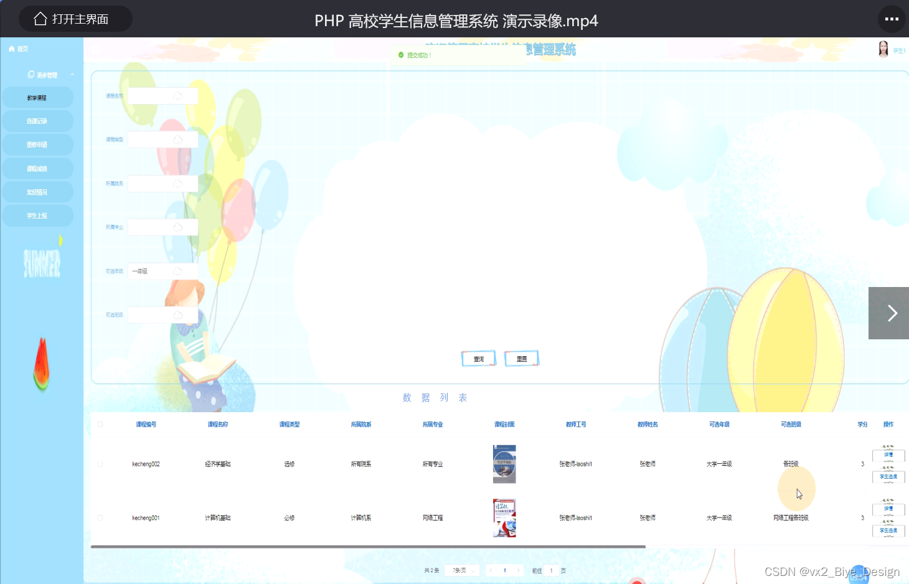Open 选课记录 in the sidebar

tap(37, 121)
